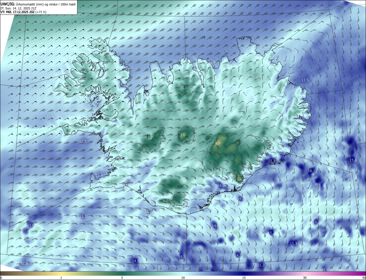Click the 12.8 value label on the map
Viewport: 366px width, 280px height.
(x=24, y=263)
